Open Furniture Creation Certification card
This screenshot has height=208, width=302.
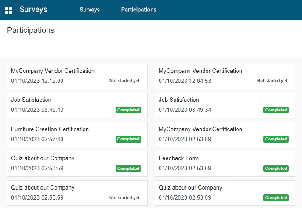click(77, 135)
